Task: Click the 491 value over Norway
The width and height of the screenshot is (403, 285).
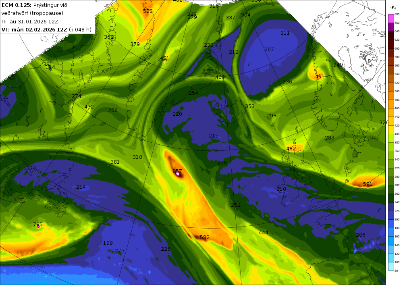Action: (x=320, y=77)
